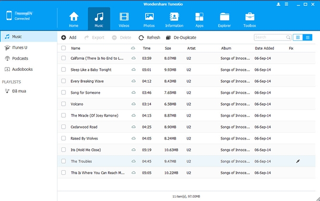The image size is (320, 201).
Task: Check the select-all checkbox in header
Action: pyautogui.click(x=64, y=48)
